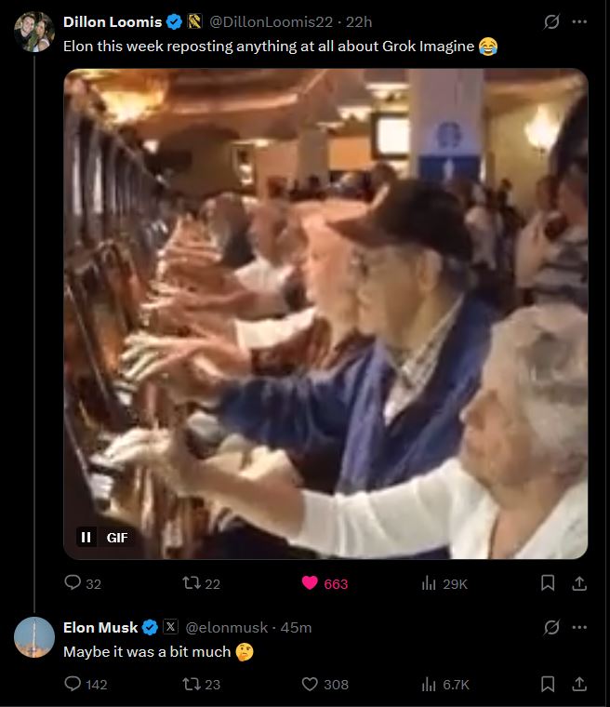The width and height of the screenshot is (610, 707).
Task: Reply to Dillon Loomis's post
Action: [83, 583]
